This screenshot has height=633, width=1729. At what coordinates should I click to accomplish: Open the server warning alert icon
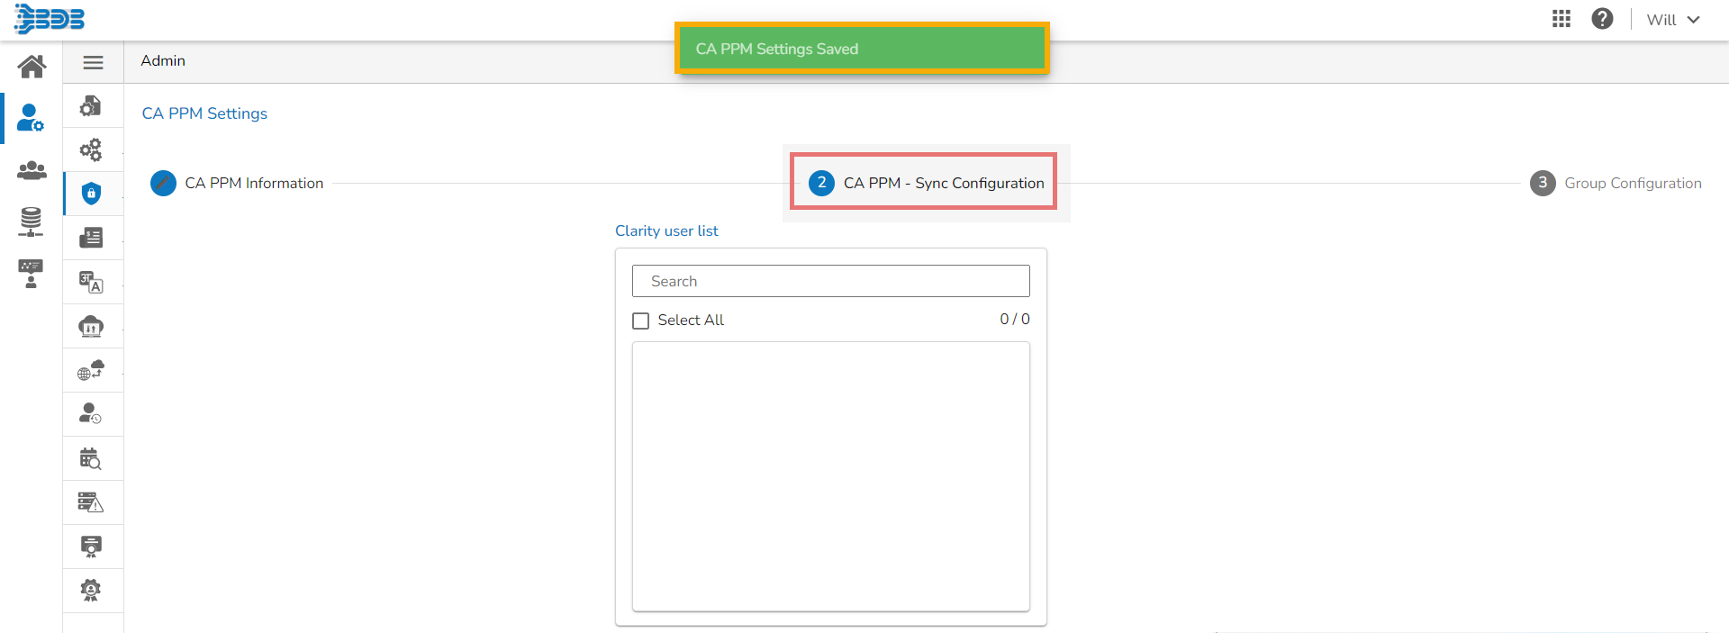click(x=91, y=502)
